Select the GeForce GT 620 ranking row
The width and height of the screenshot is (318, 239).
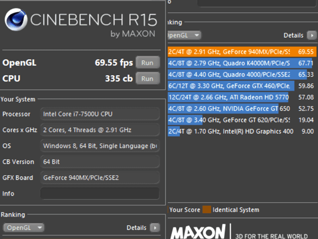242,120
